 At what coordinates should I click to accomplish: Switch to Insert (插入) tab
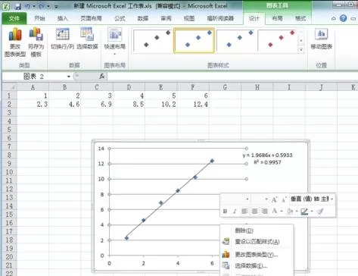click(62, 18)
